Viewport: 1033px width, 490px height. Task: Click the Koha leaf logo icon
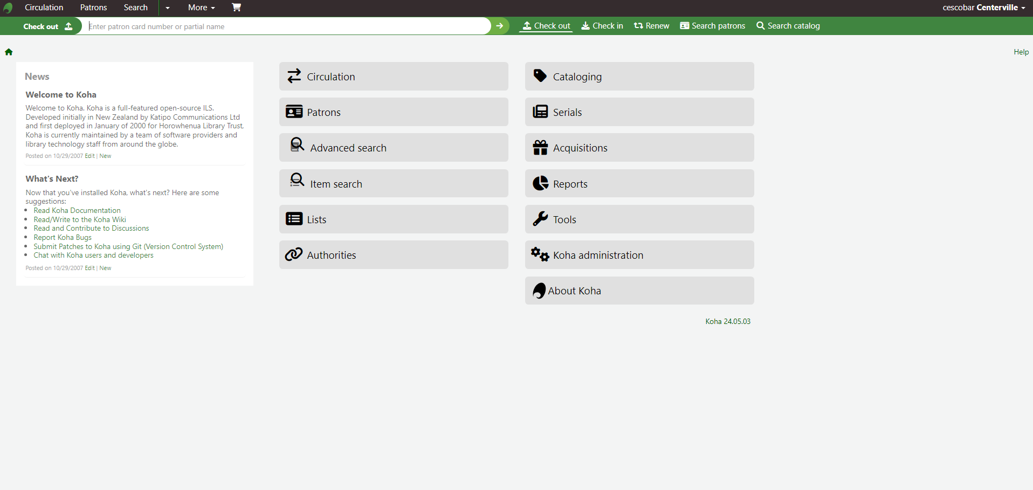coord(8,8)
